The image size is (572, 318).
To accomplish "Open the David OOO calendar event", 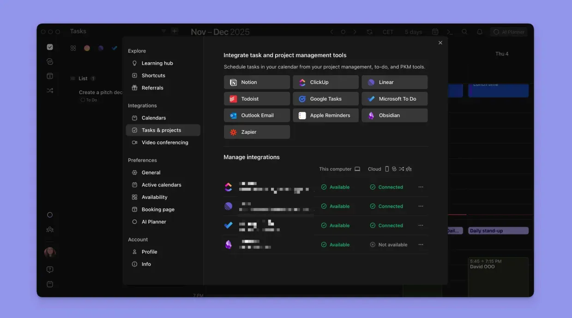I will point(498,277).
